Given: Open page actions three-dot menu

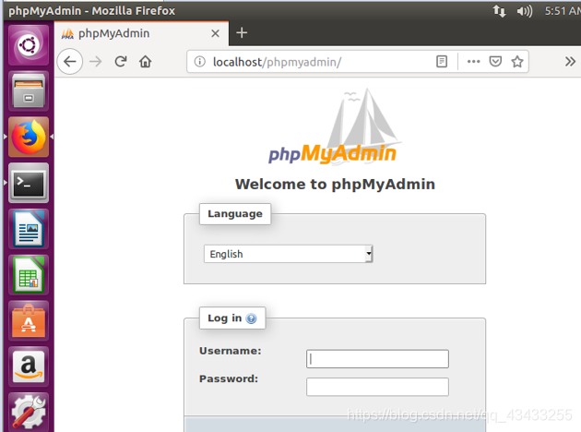Looking at the screenshot, I should (473, 62).
